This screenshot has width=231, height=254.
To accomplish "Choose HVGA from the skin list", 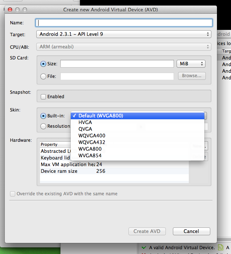I will coord(137,123).
